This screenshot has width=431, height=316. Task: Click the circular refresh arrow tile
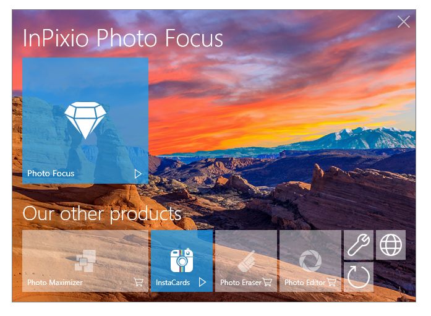pyautogui.click(x=359, y=277)
